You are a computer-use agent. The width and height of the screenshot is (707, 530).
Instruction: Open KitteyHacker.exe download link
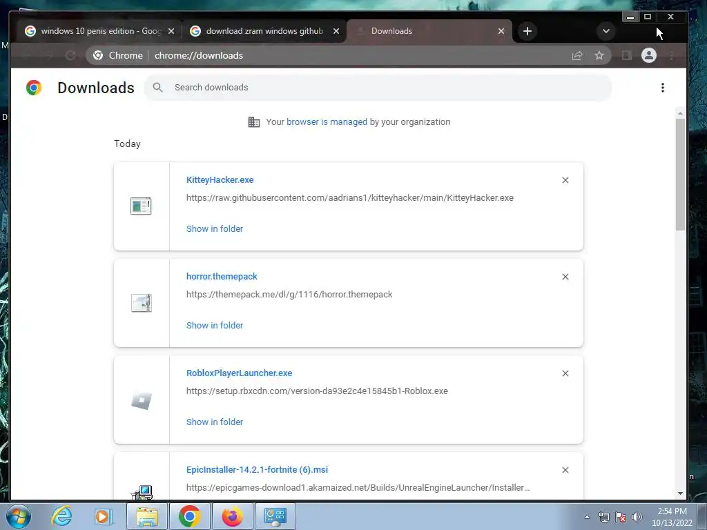(x=220, y=180)
